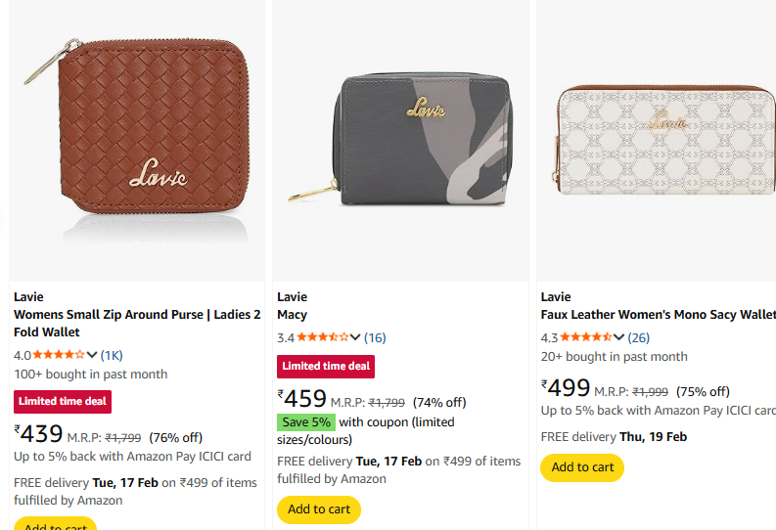The image size is (776, 530).
Task: View the 1K reviews link
Action: coord(112,355)
